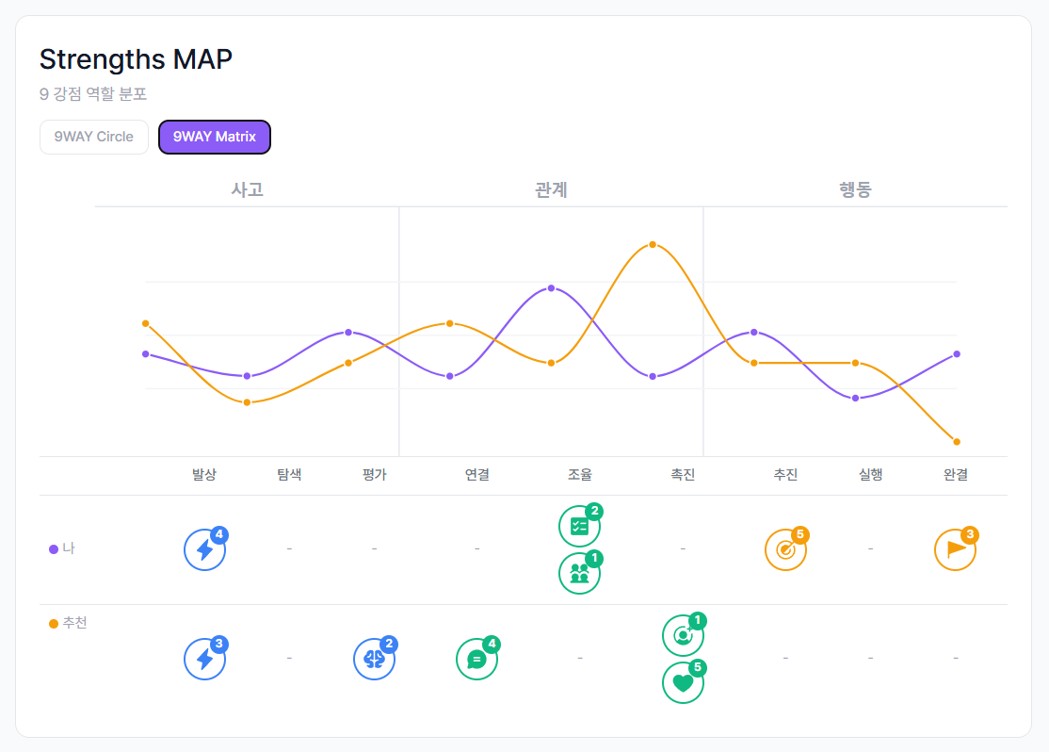
Task: Select the brain 평가 icon in the 추천 row
Action: click(374, 659)
